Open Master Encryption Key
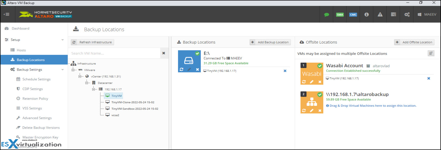441x150 pixels. [x=40, y=137]
